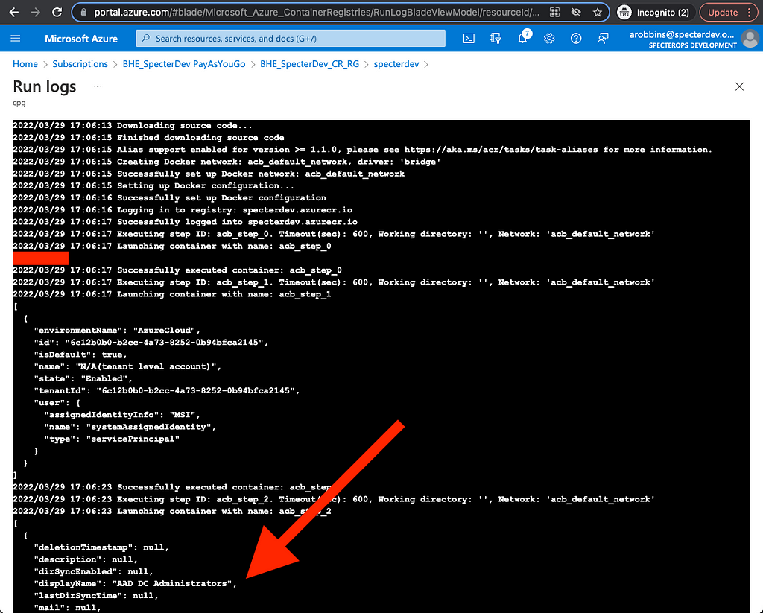Click the user avatar image

pyautogui.click(x=750, y=39)
